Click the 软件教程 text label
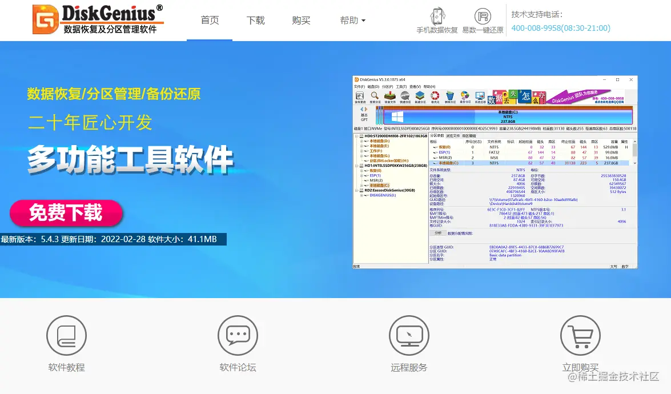671x394 pixels. [66, 368]
